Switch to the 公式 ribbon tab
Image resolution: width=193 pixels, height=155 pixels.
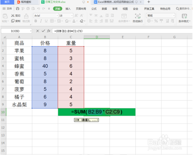pyautogui.click(x=94, y=8)
